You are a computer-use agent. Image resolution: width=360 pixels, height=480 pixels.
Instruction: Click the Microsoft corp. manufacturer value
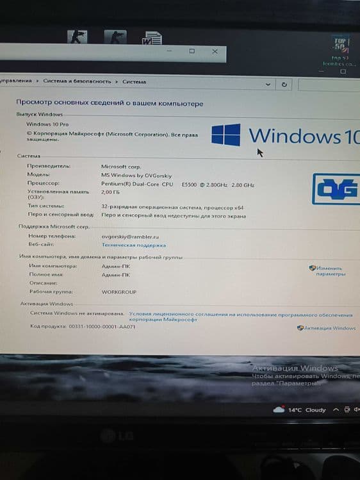pos(121,167)
